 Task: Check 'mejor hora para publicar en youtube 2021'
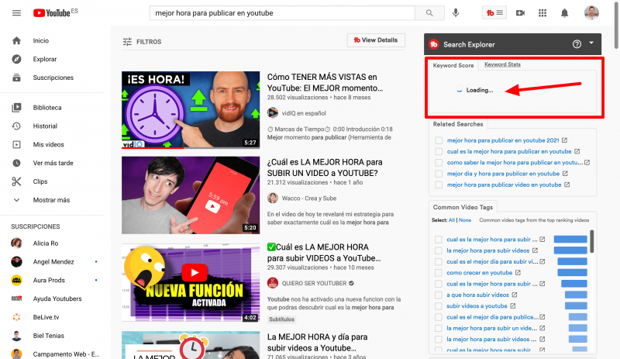[439, 140]
